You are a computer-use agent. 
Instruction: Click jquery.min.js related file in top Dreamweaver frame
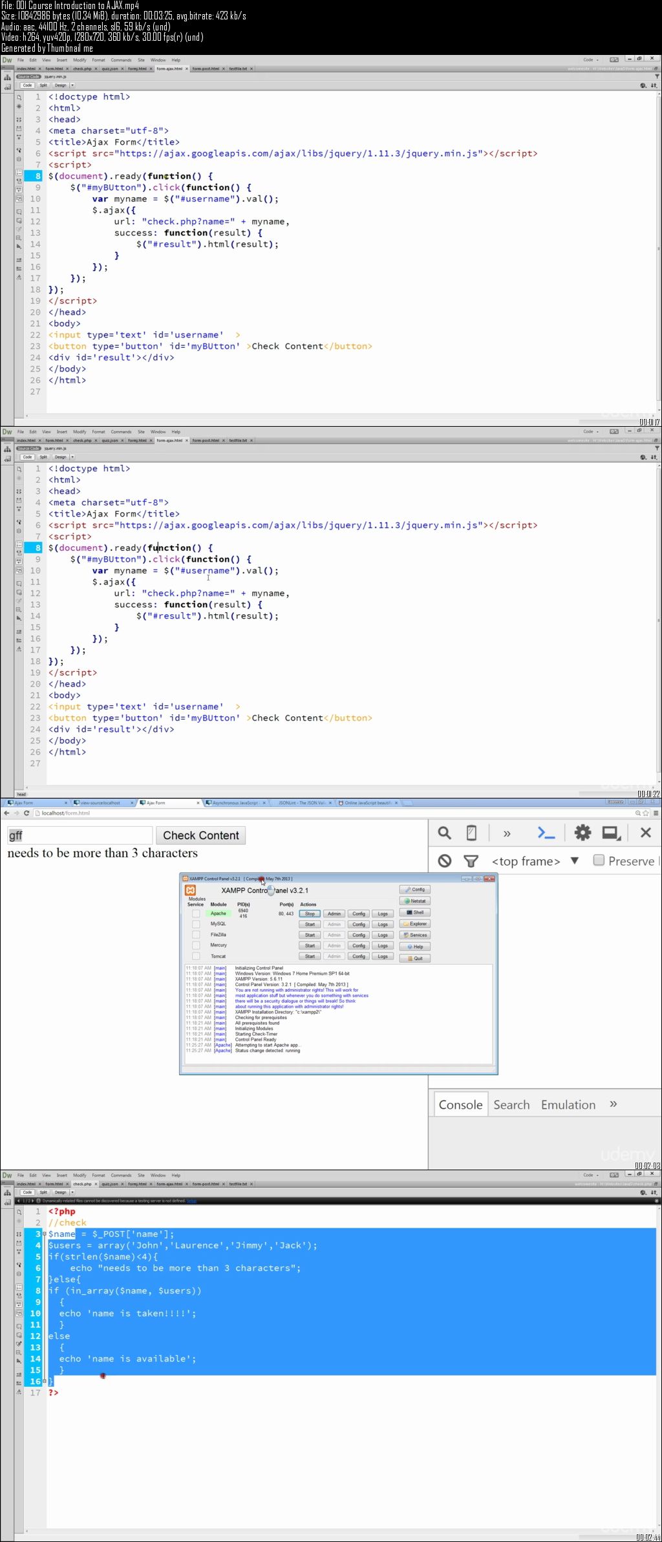click(x=56, y=76)
